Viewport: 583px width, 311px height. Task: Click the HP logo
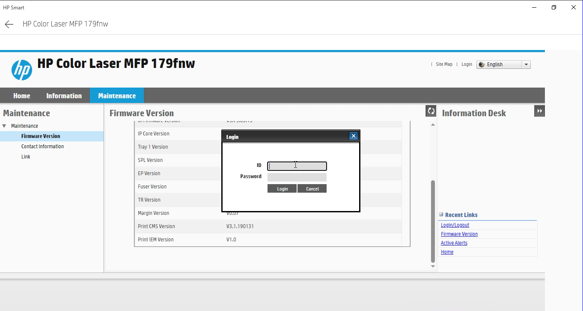[22, 70]
